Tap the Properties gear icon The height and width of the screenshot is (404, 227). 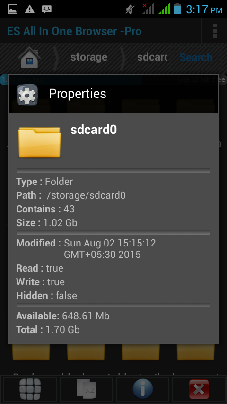[27, 95]
